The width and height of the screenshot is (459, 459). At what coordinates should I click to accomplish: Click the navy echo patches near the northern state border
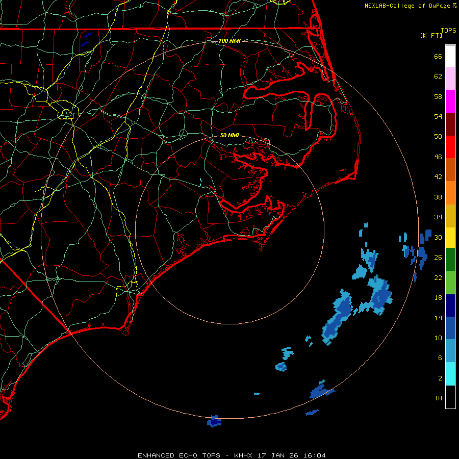[86, 39]
